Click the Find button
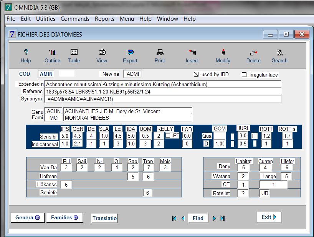Viewport: 314px width, 237px height. (x=198, y=218)
